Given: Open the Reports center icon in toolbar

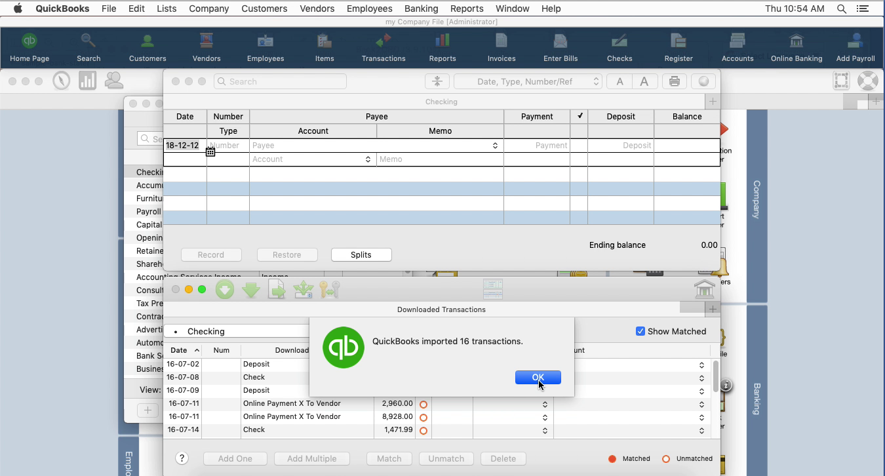Looking at the screenshot, I should pos(442,47).
